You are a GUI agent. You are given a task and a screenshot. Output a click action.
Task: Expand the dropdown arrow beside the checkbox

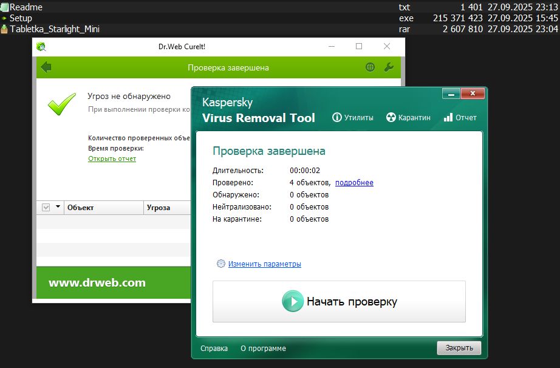(x=58, y=207)
